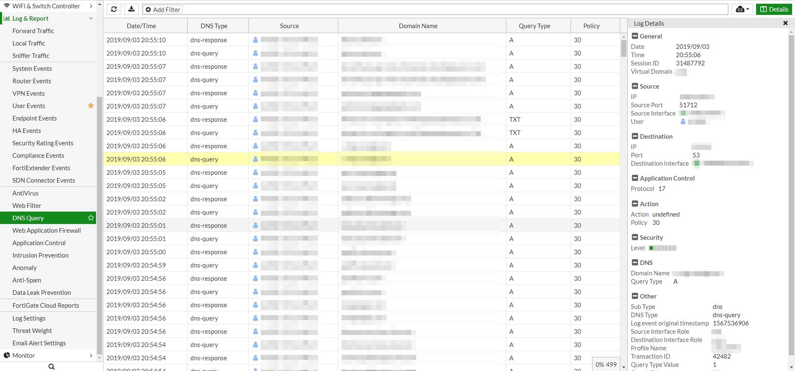
Task: Expand the WiFi & Switch Controller menu
Action: point(91,6)
